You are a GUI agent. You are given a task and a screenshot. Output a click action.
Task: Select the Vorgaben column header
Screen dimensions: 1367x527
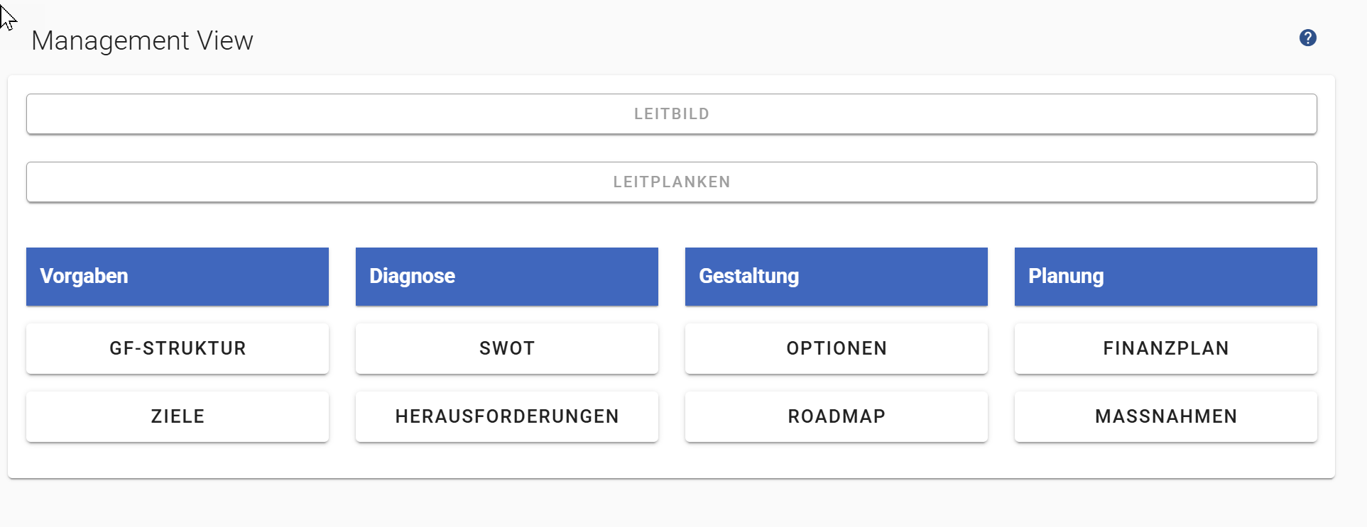tap(177, 277)
